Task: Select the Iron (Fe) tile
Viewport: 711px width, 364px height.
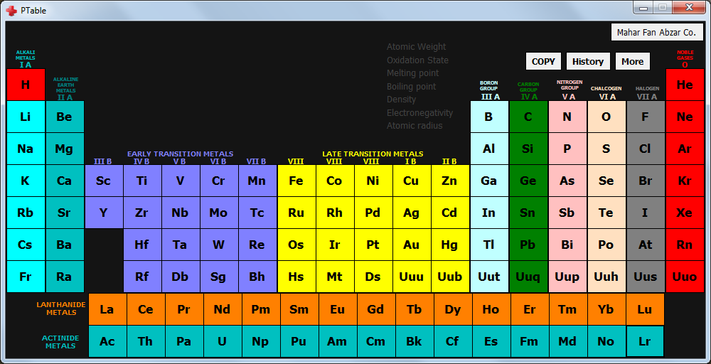Action: [x=296, y=181]
